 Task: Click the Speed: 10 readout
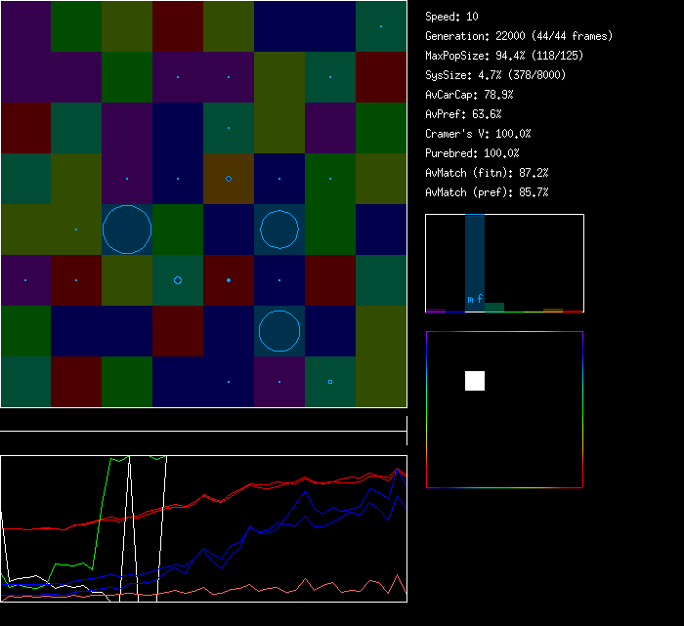(452, 17)
